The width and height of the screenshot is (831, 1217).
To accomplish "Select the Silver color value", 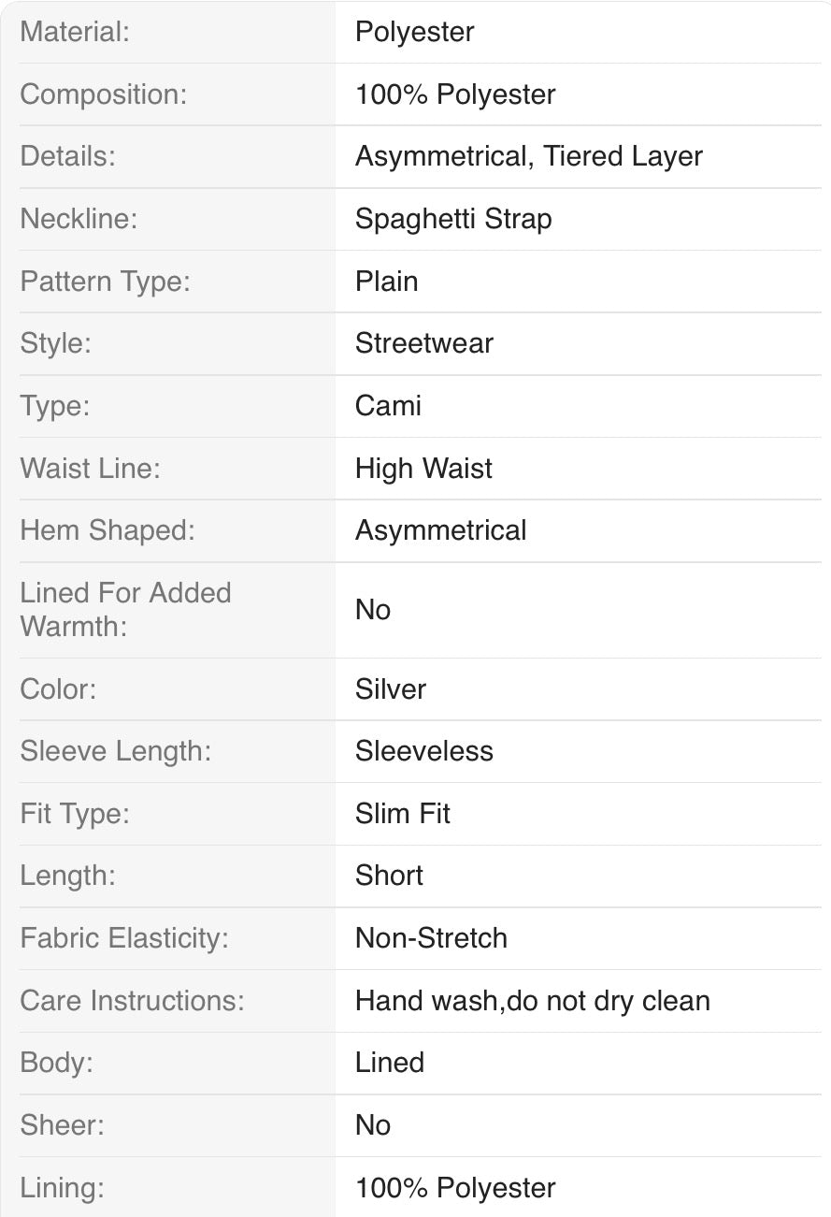I will point(391,689).
